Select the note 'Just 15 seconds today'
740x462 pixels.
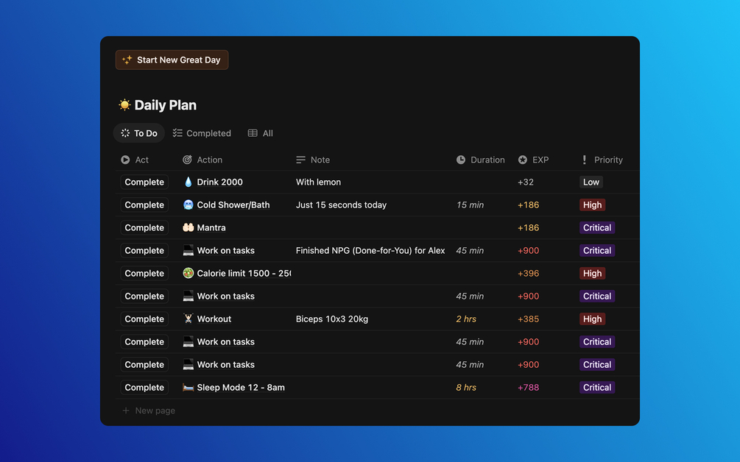point(341,205)
